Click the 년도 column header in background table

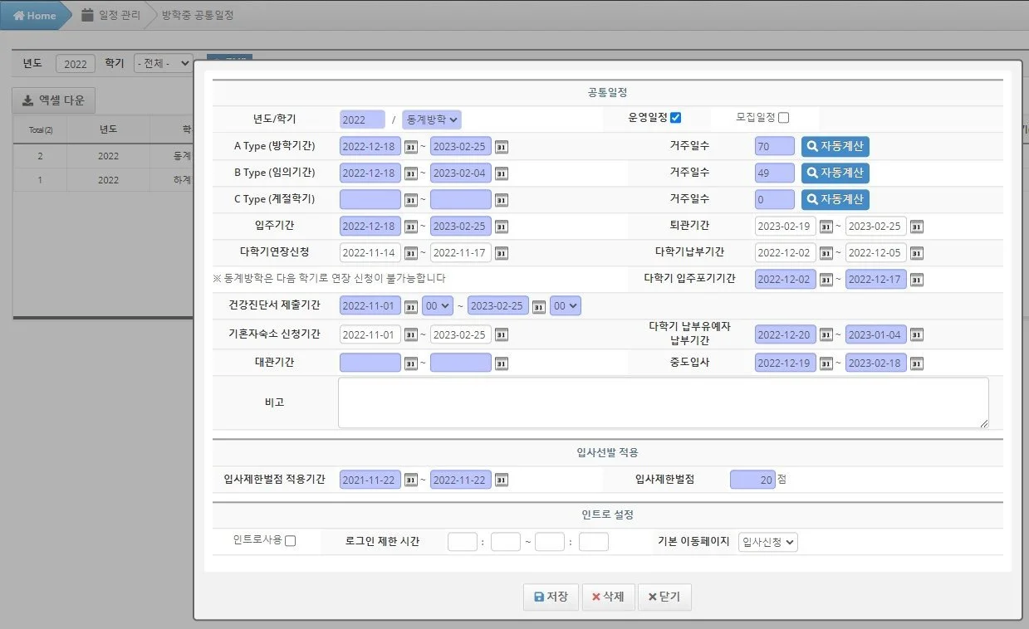coord(108,129)
